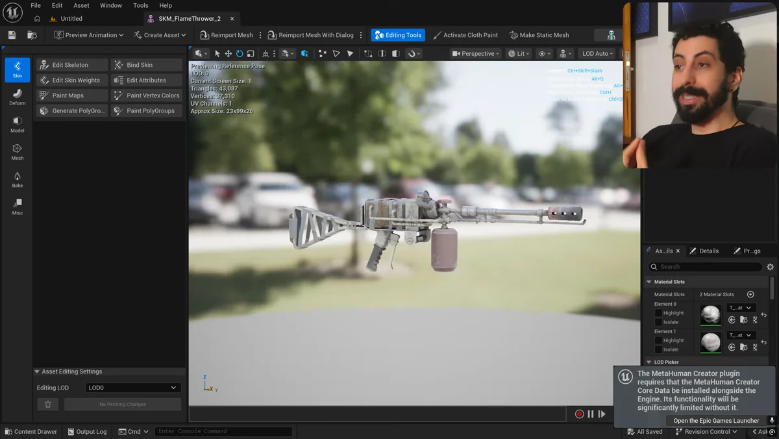The image size is (779, 439).
Task: Choose the select mode arrow in viewport toolbar
Action: coord(217,53)
